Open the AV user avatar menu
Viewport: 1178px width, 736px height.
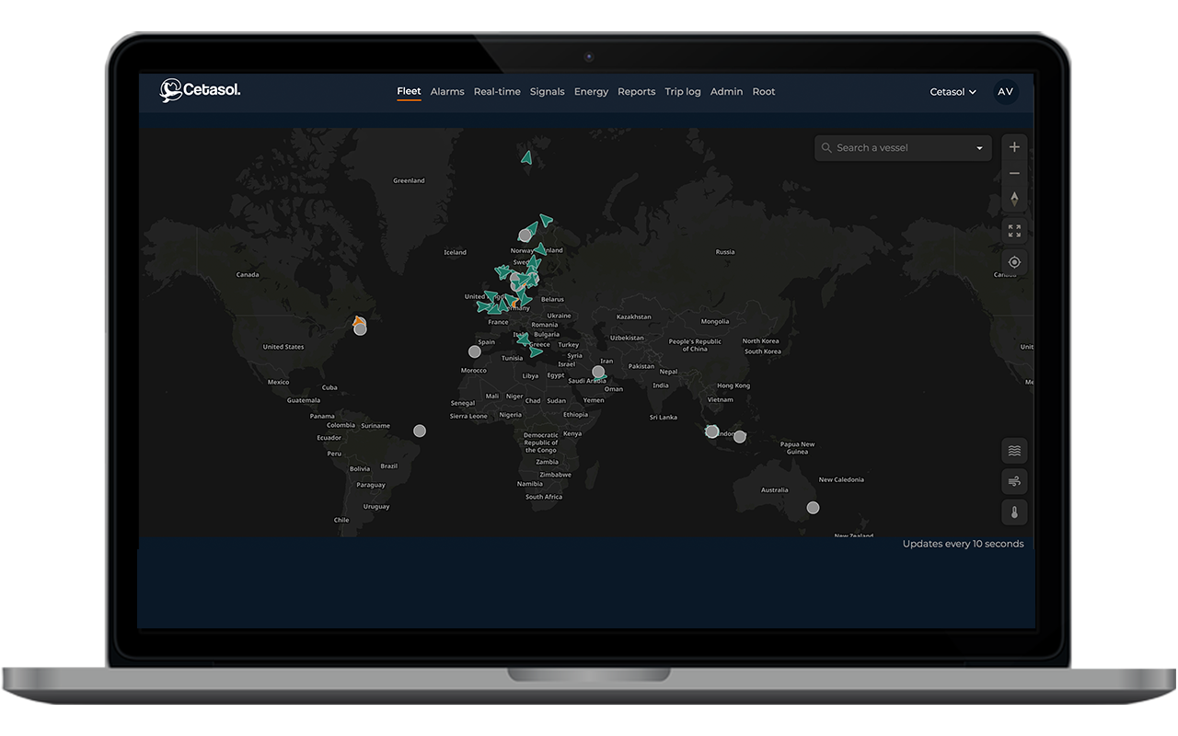click(1006, 92)
